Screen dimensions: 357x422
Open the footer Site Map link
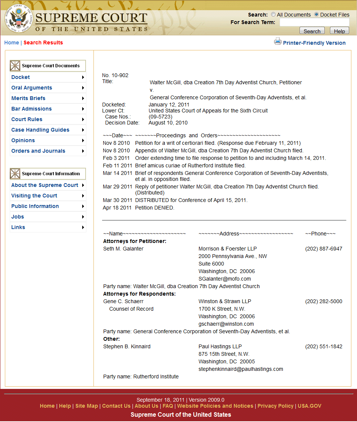pos(86,406)
